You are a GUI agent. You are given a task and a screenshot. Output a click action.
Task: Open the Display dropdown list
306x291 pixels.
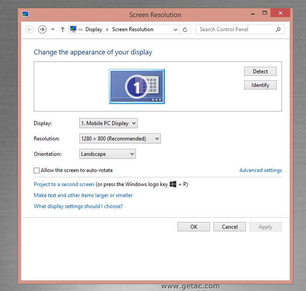coord(108,123)
